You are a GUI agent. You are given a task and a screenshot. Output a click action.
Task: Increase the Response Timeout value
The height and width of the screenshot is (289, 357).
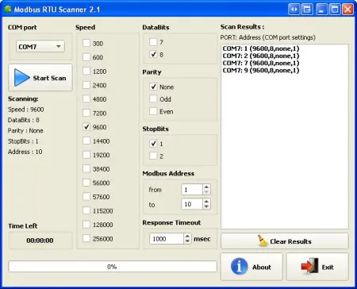click(x=187, y=236)
